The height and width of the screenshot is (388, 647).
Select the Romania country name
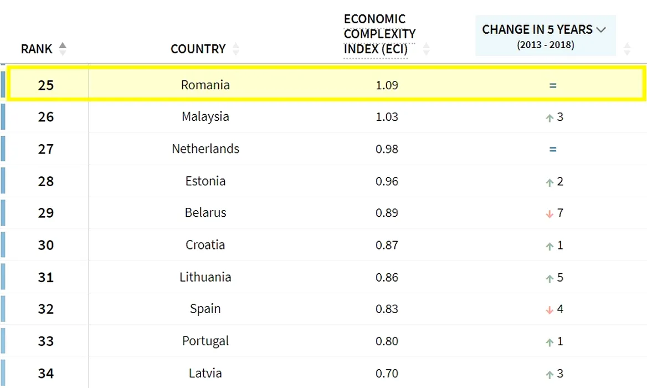pyautogui.click(x=205, y=85)
